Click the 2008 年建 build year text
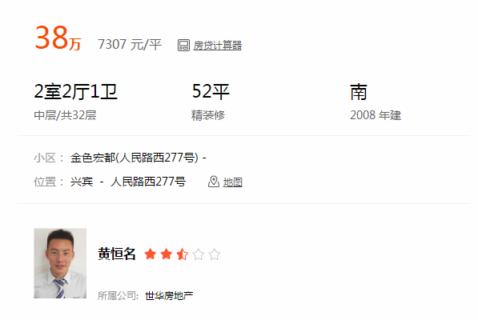478x320 pixels. pyautogui.click(x=376, y=115)
